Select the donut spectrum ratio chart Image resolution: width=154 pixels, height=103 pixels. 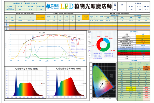pyautogui.click(x=103, y=45)
